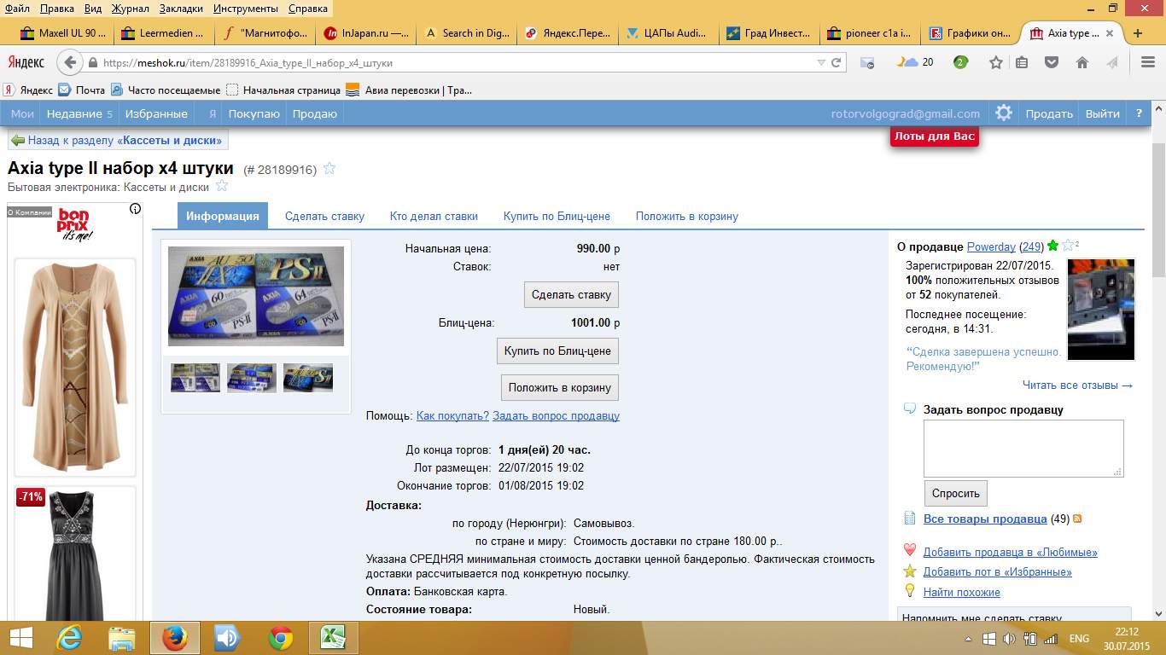Go to Firefox home page icon

click(1082, 62)
